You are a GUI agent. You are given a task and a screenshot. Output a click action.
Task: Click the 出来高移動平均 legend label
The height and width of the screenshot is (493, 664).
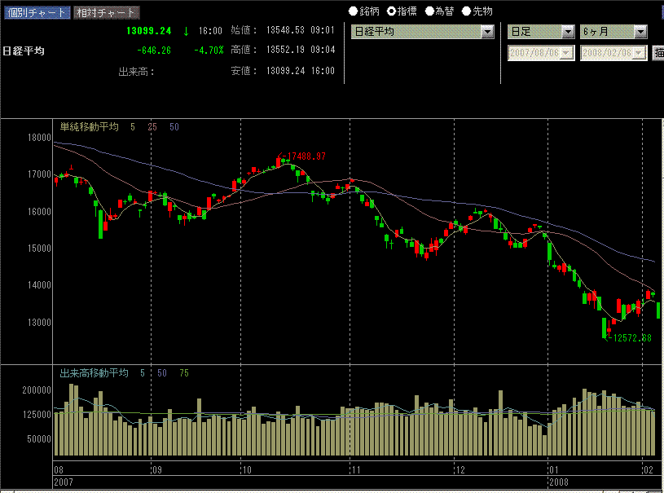[95, 373]
